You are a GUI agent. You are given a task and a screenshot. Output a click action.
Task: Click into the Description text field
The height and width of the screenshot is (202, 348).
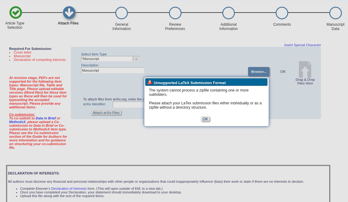coord(113,70)
